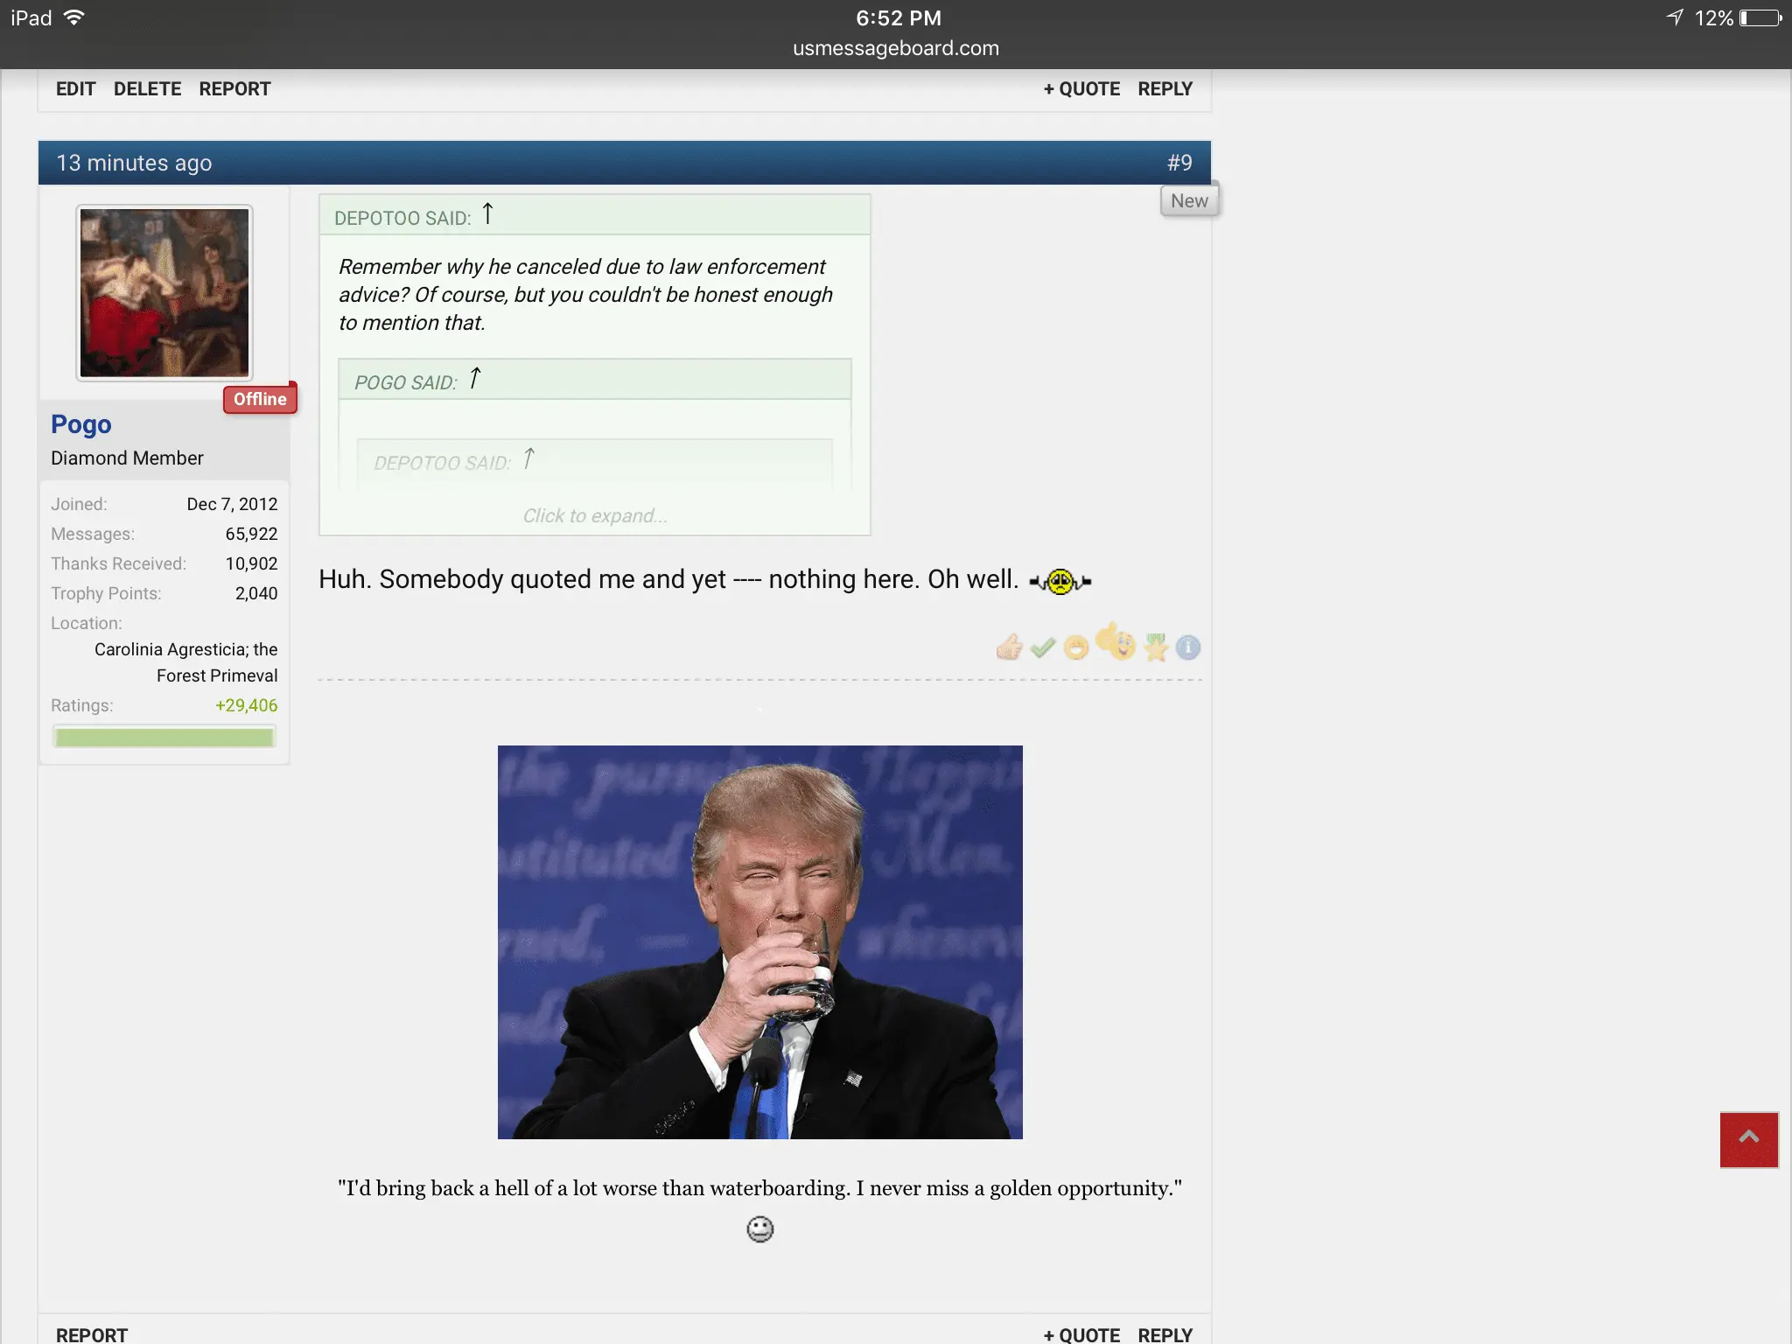Toggle + QUOTE on post #9
This screenshot has width=1792, height=1344.
[x=1081, y=1334]
